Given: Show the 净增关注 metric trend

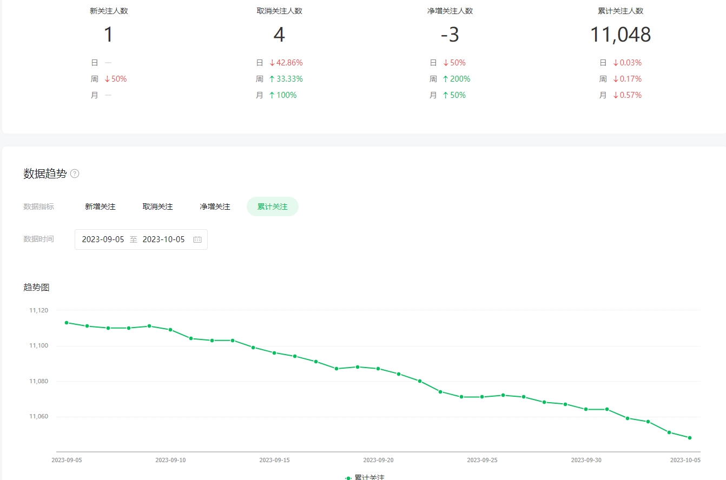Looking at the screenshot, I should pyautogui.click(x=215, y=206).
